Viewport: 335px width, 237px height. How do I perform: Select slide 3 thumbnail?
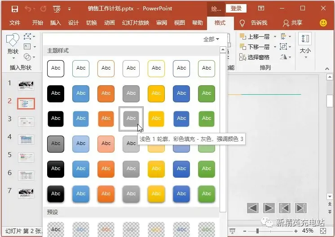26,122
